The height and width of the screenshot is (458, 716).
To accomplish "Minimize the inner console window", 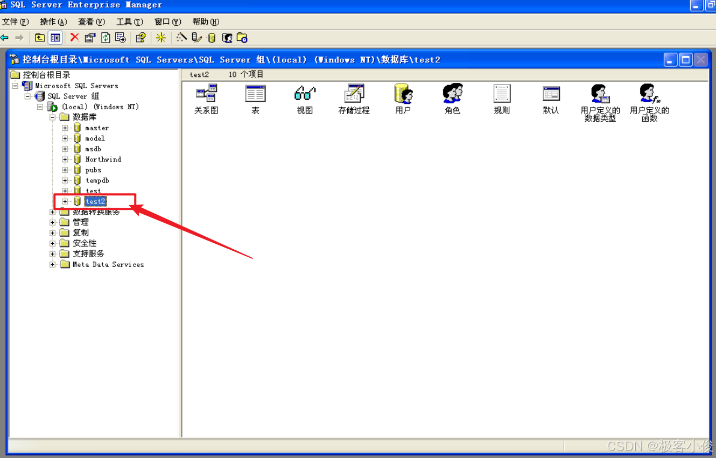I will tap(670, 60).
